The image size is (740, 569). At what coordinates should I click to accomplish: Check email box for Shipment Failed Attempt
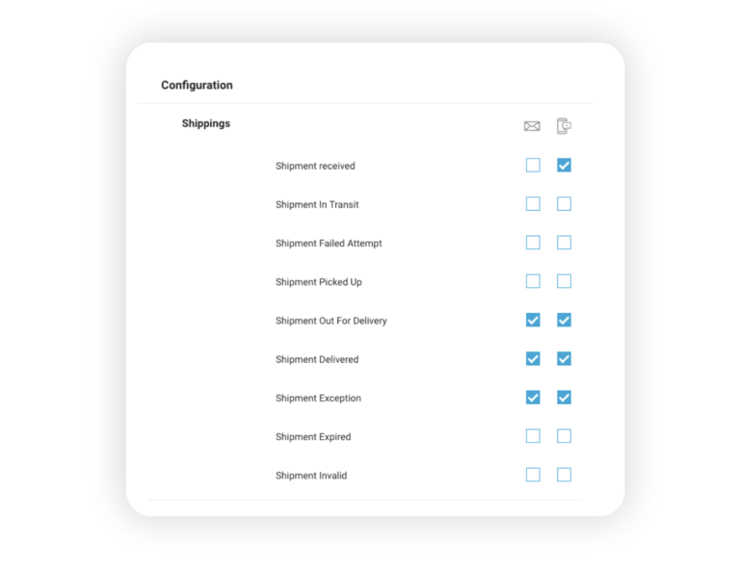pyautogui.click(x=533, y=243)
